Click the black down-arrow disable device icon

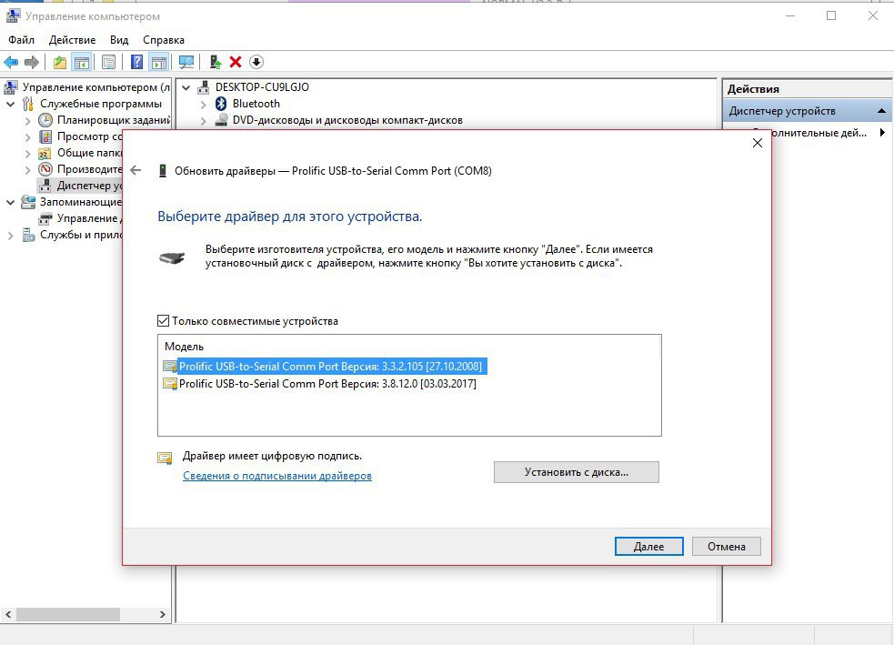256,62
